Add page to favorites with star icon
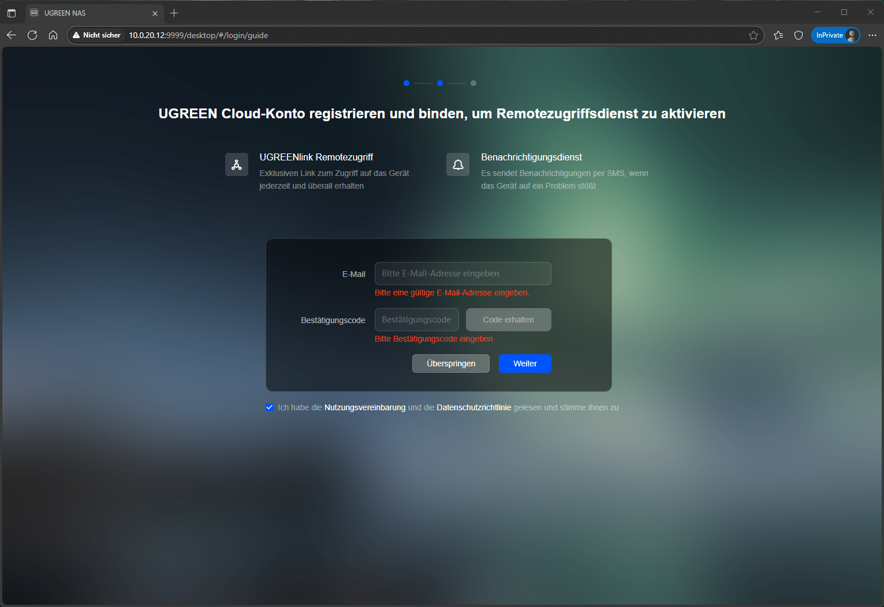884x607 pixels. [x=753, y=35]
